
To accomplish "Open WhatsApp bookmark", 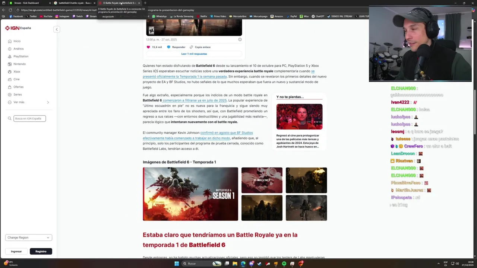I will 159,16.
